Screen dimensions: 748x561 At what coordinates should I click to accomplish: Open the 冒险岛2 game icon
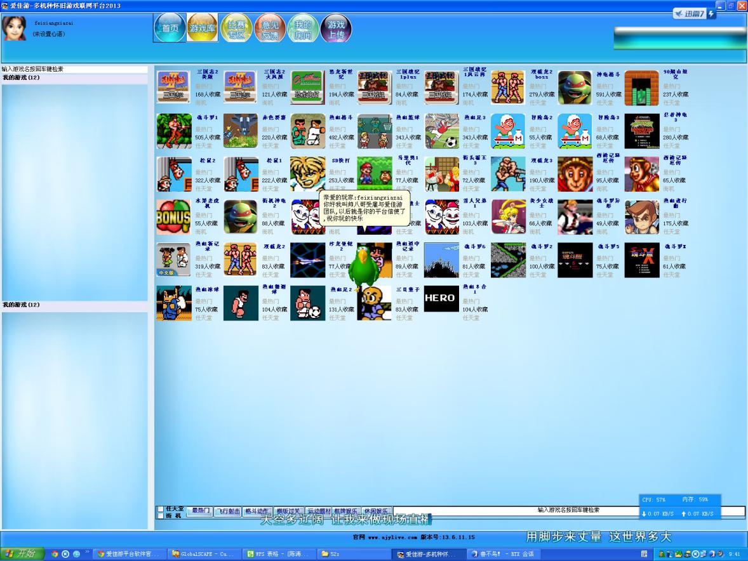click(508, 131)
